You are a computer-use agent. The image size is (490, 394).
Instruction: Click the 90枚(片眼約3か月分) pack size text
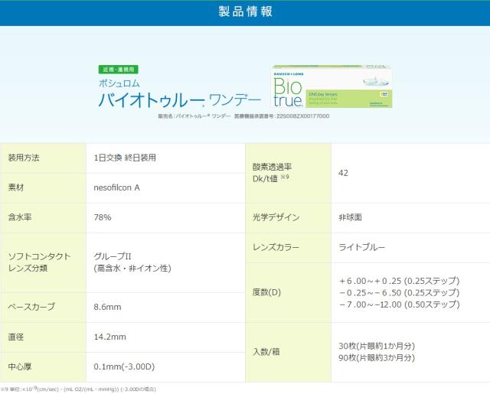click(x=377, y=357)
